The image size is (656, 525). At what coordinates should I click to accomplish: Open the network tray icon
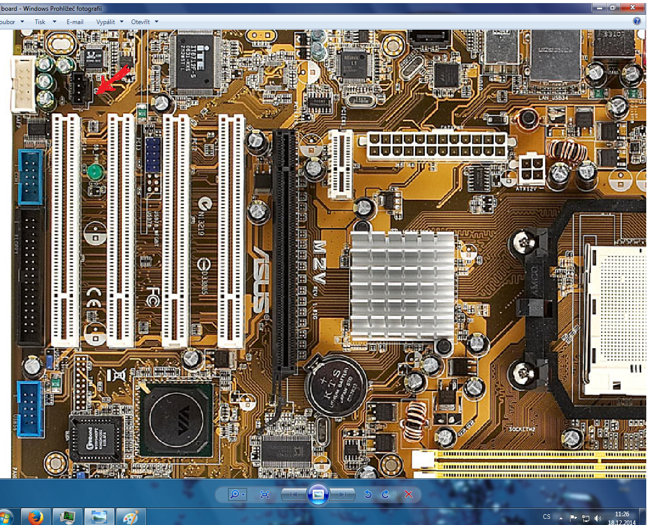click(586, 518)
